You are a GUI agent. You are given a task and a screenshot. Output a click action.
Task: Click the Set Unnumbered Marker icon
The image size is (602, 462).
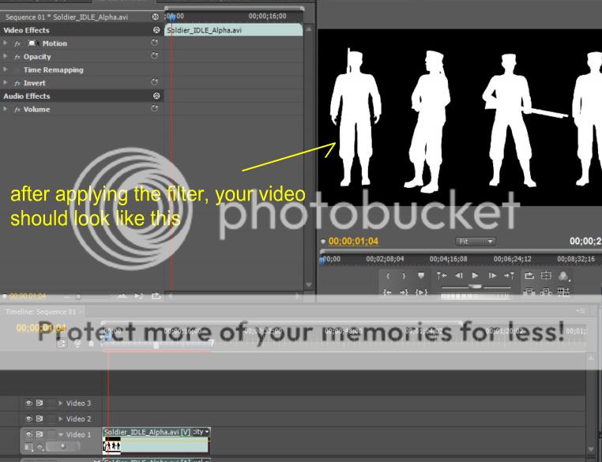click(420, 275)
